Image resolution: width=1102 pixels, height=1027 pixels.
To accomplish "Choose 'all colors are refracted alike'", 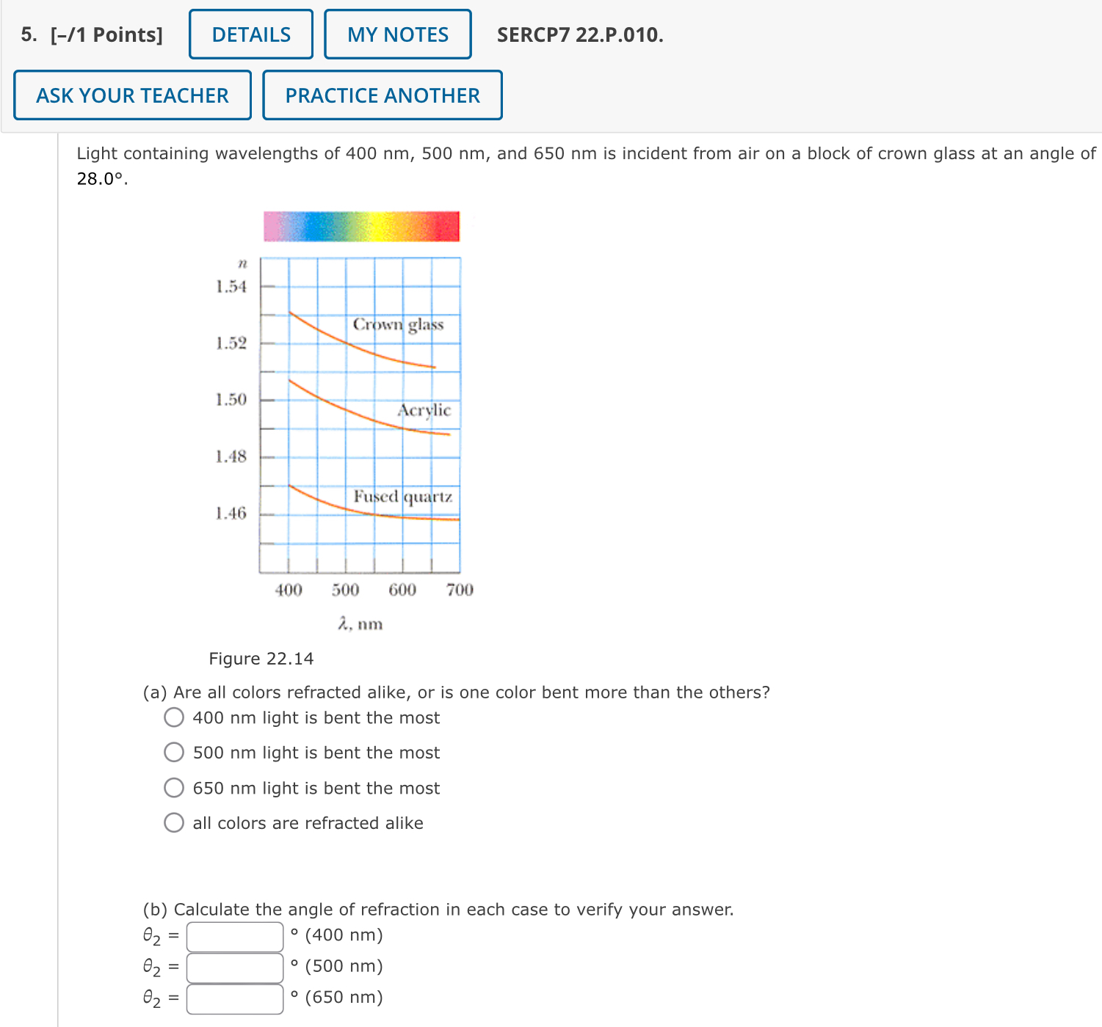I will (x=174, y=822).
